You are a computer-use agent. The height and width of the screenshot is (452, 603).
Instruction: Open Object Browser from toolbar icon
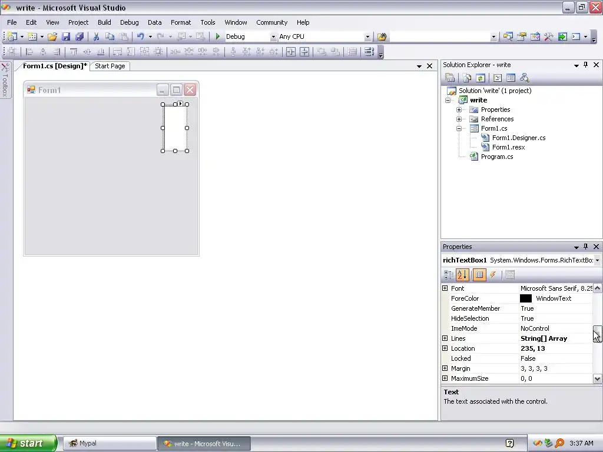(535, 36)
